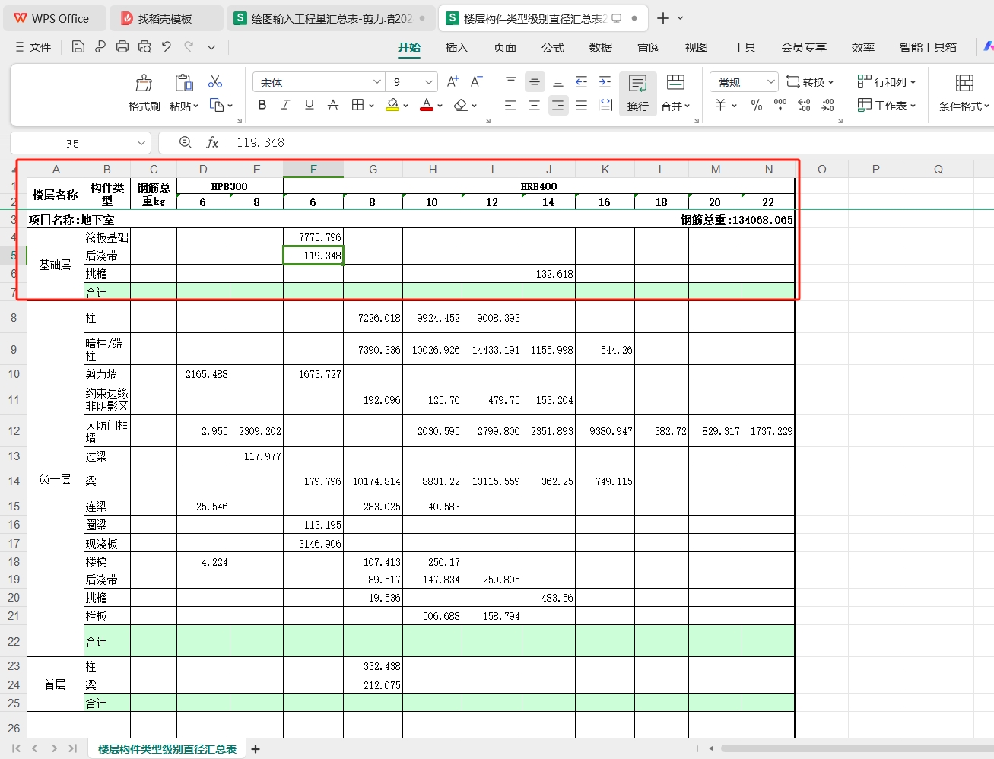
Task: Switch to the Data (数据) tab
Action: click(x=600, y=47)
